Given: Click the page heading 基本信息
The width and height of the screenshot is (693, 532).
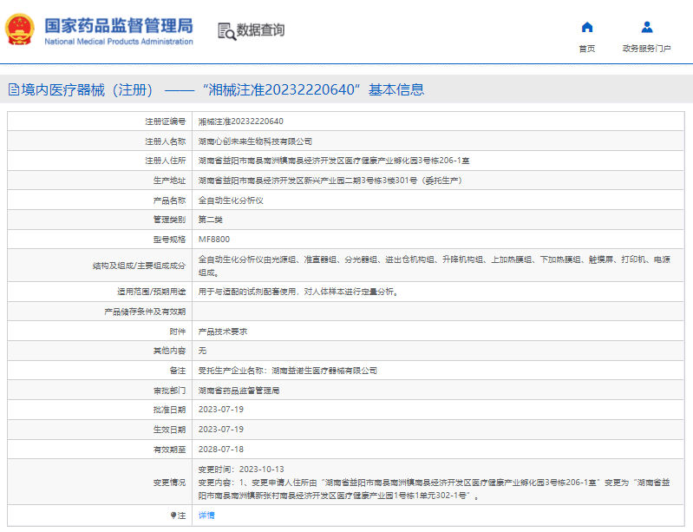Looking at the screenshot, I should click(x=396, y=89).
